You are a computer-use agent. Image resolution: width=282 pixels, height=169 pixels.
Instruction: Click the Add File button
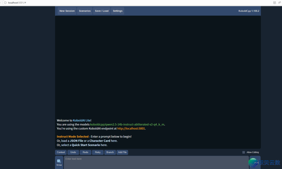coord(122,152)
